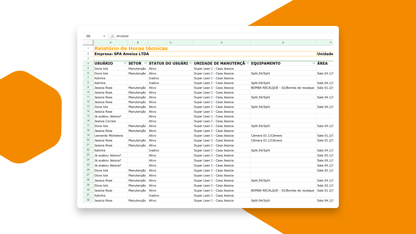The image size is (416, 234).
Task: Select the Leonardo Michelena cell
Action: (x=108, y=135)
